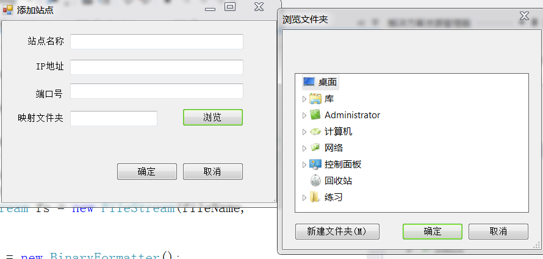The image size is (543, 259).
Task: Click the 浏览 browse button
Action: [x=213, y=117]
